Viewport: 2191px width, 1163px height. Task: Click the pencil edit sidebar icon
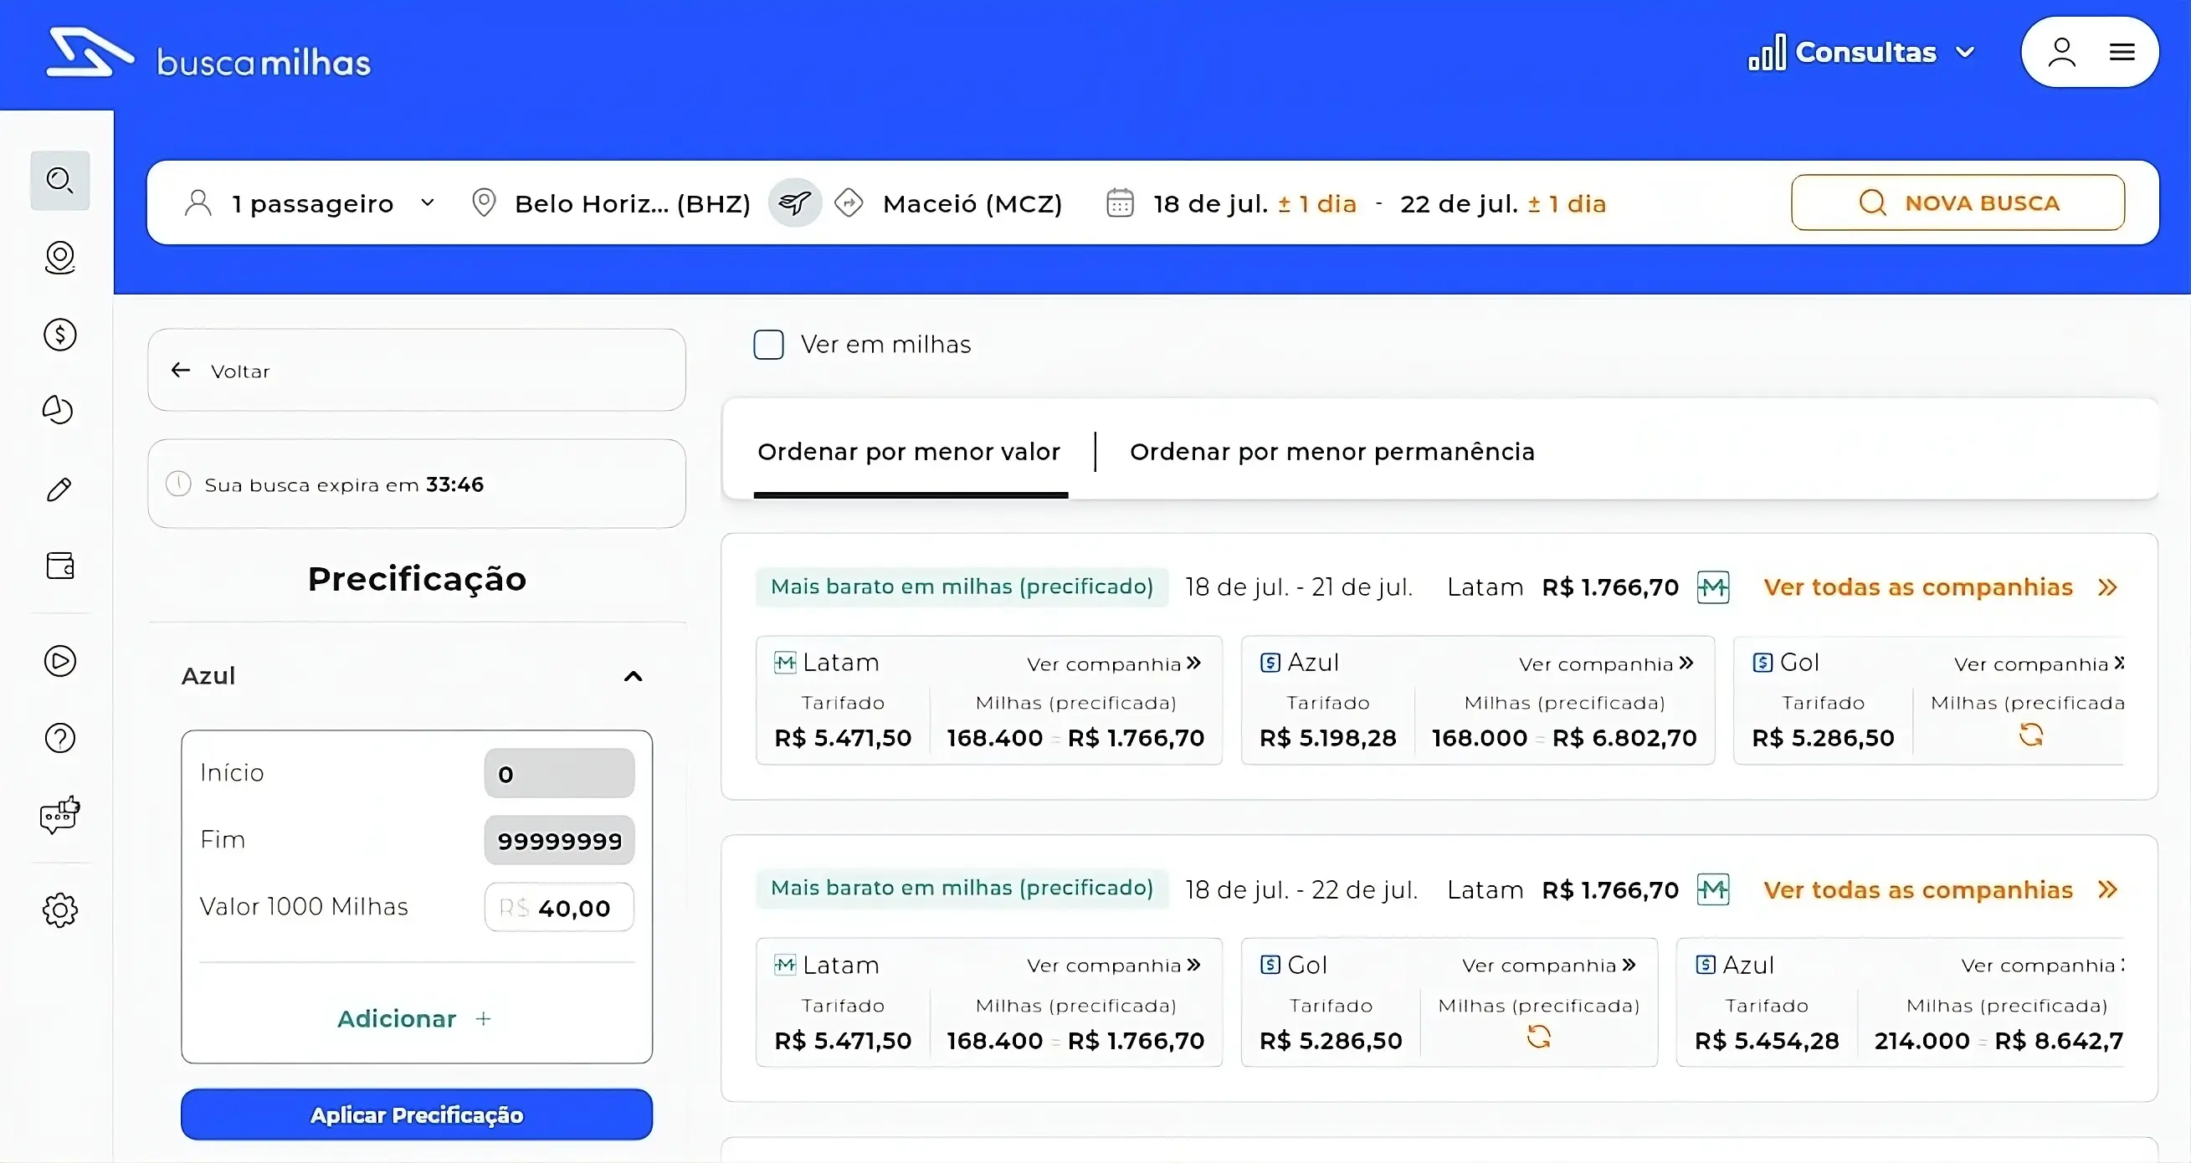59,489
